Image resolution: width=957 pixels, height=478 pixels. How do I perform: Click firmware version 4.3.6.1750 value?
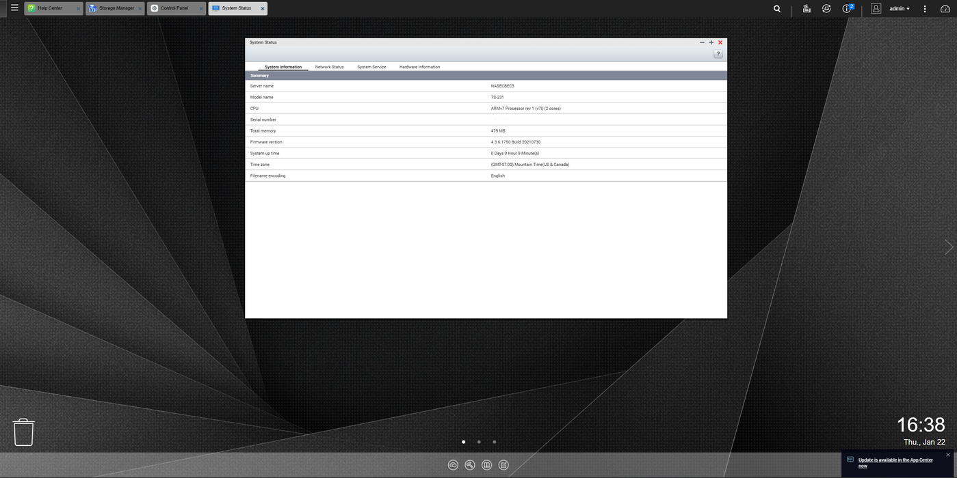point(516,142)
